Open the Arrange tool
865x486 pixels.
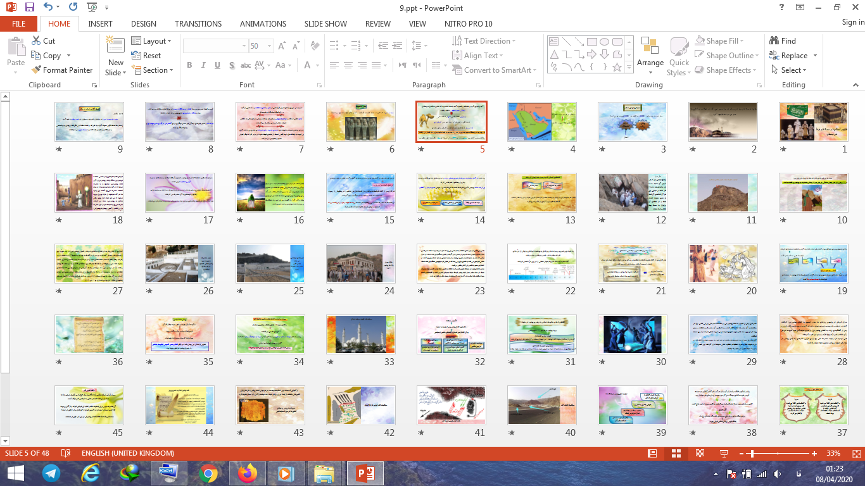pos(650,53)
